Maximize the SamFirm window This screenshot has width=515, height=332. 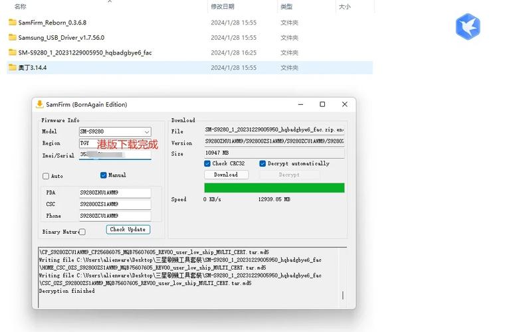coord(322,104)
